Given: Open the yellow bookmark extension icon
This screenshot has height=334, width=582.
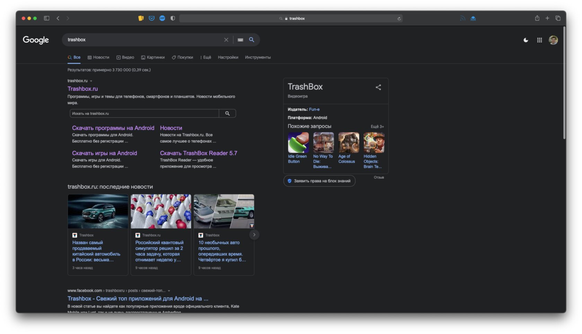Looking at the screenshot, I should click(141, 18).
